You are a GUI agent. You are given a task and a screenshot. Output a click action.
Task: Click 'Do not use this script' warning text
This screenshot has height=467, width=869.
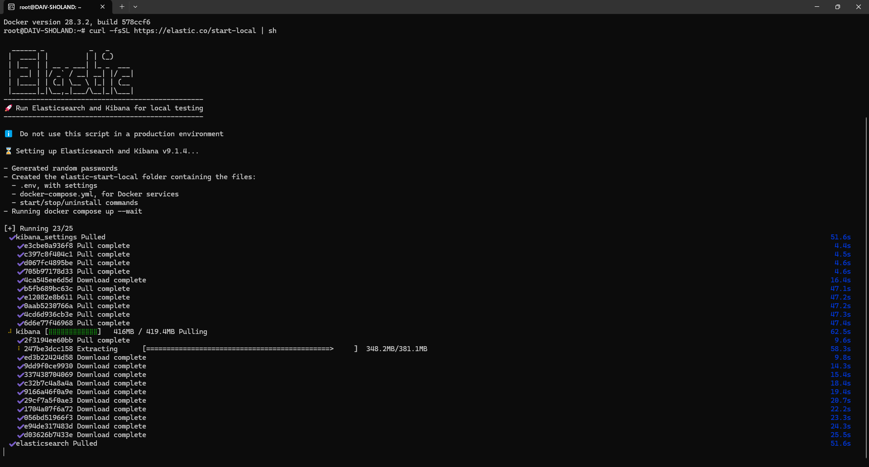122,134
